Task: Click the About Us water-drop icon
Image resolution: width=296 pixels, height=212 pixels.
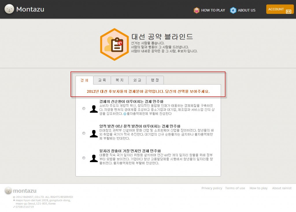Action: click(233, 10)
